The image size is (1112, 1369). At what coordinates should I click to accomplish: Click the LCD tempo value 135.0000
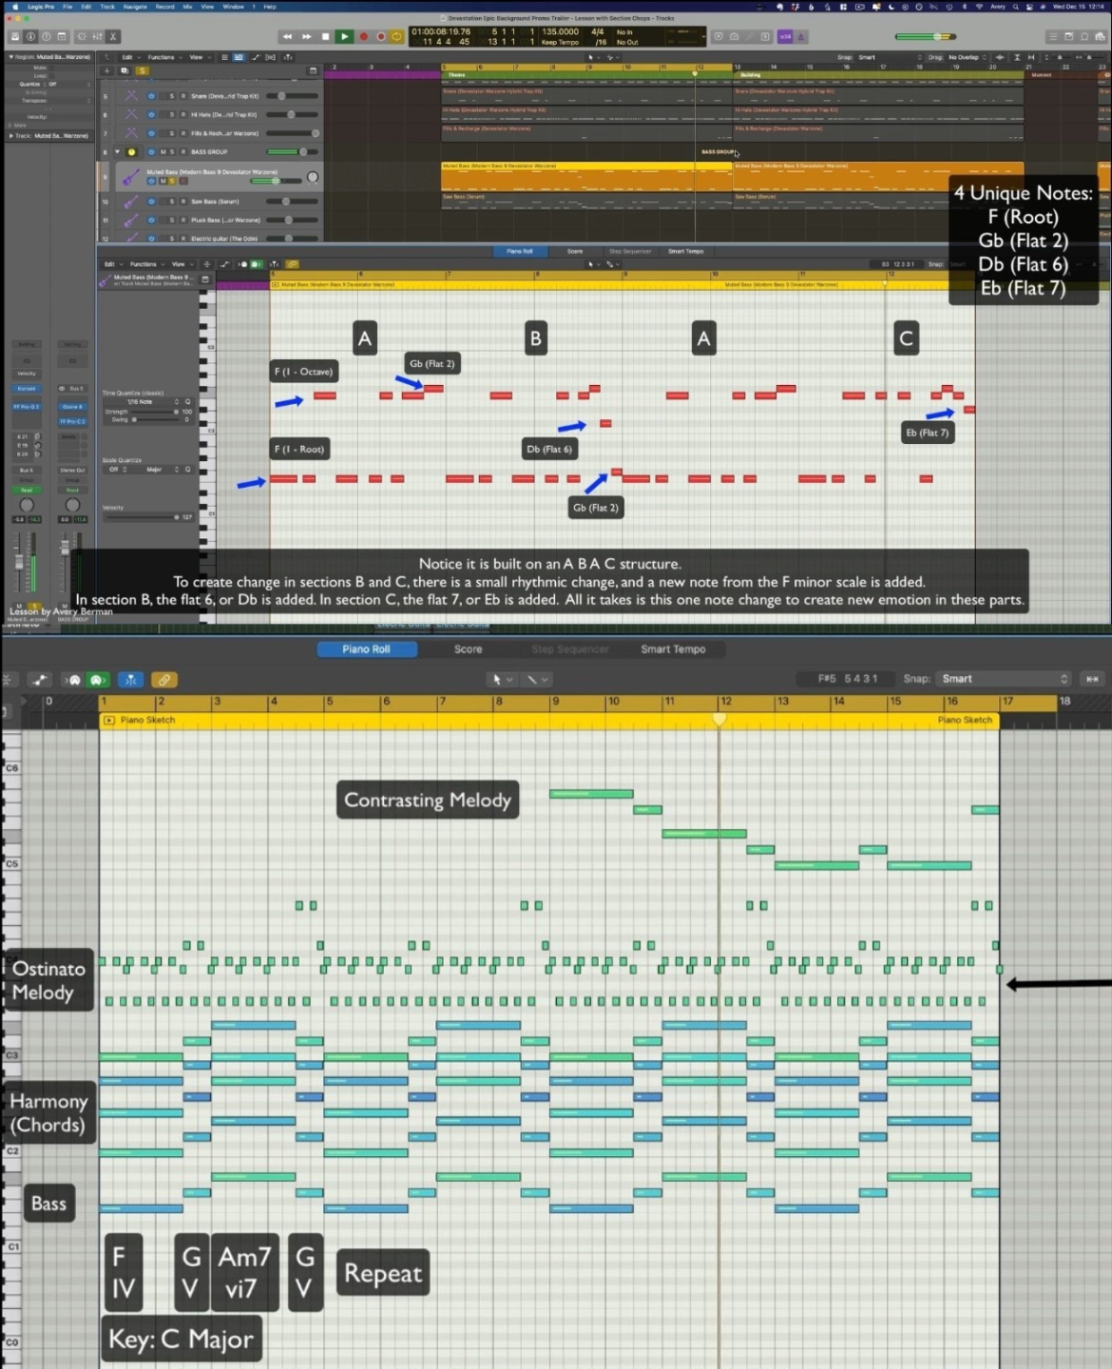[560, 31]
